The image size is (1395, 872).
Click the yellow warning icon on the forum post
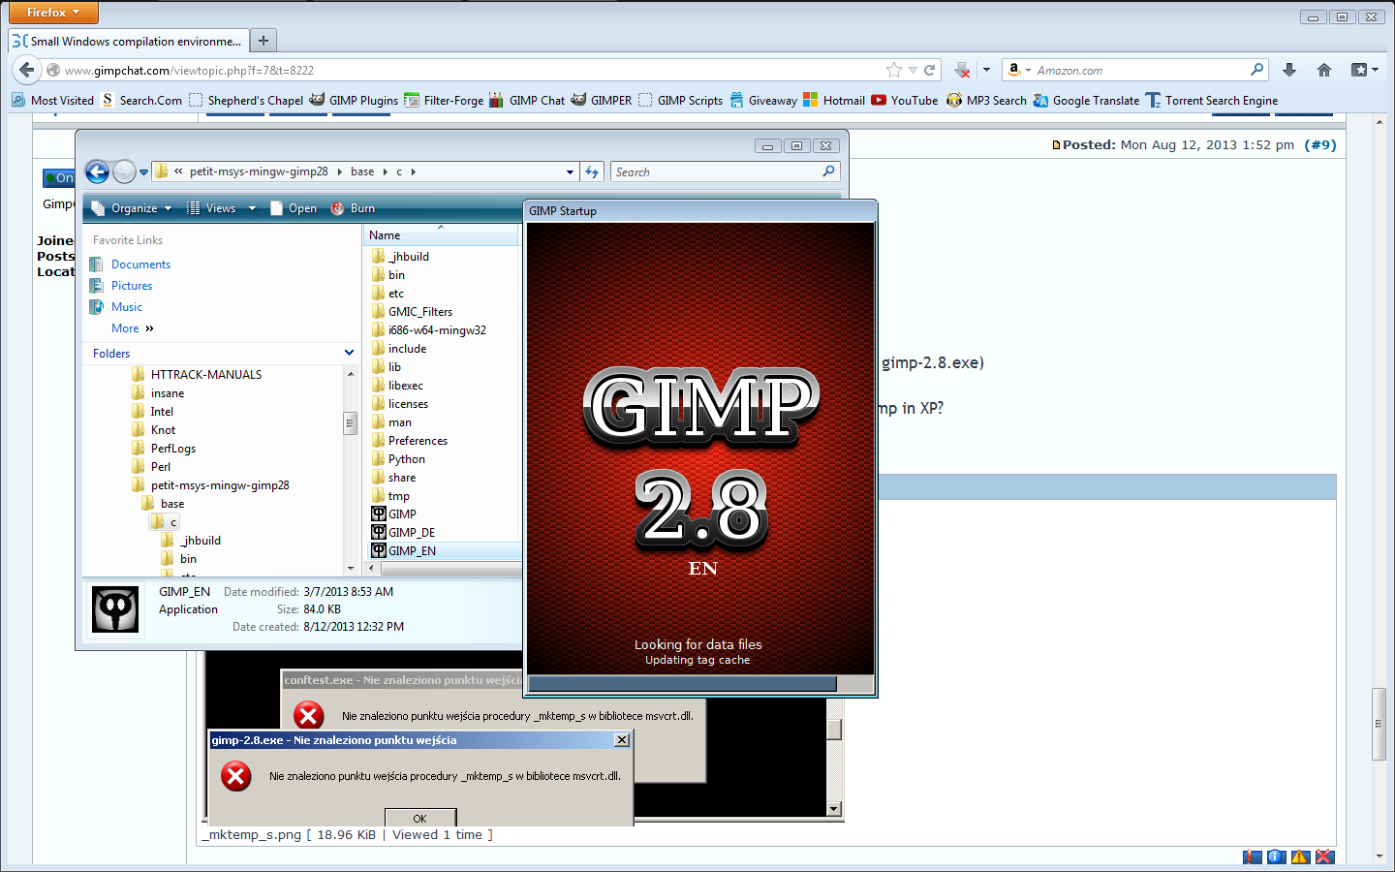(x=1300, y=856)
